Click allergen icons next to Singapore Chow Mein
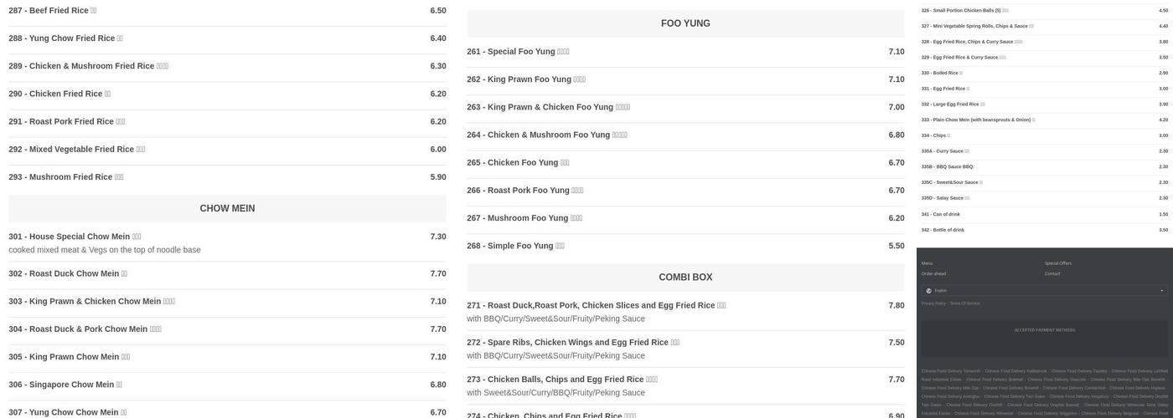The width and height of the screenshot is (1173, 418). 119,385
